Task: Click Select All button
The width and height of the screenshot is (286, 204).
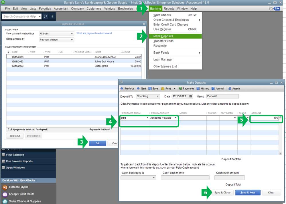Action: [x=15, y=136]
